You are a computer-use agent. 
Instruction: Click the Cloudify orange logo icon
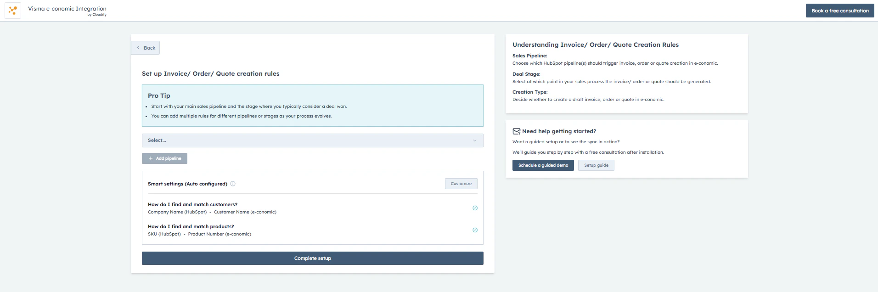(13, 10)
